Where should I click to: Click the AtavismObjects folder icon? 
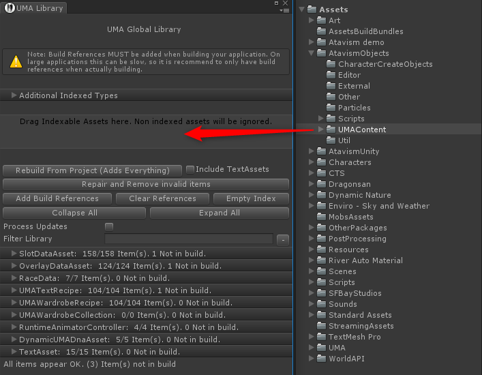tap(322, 53)
